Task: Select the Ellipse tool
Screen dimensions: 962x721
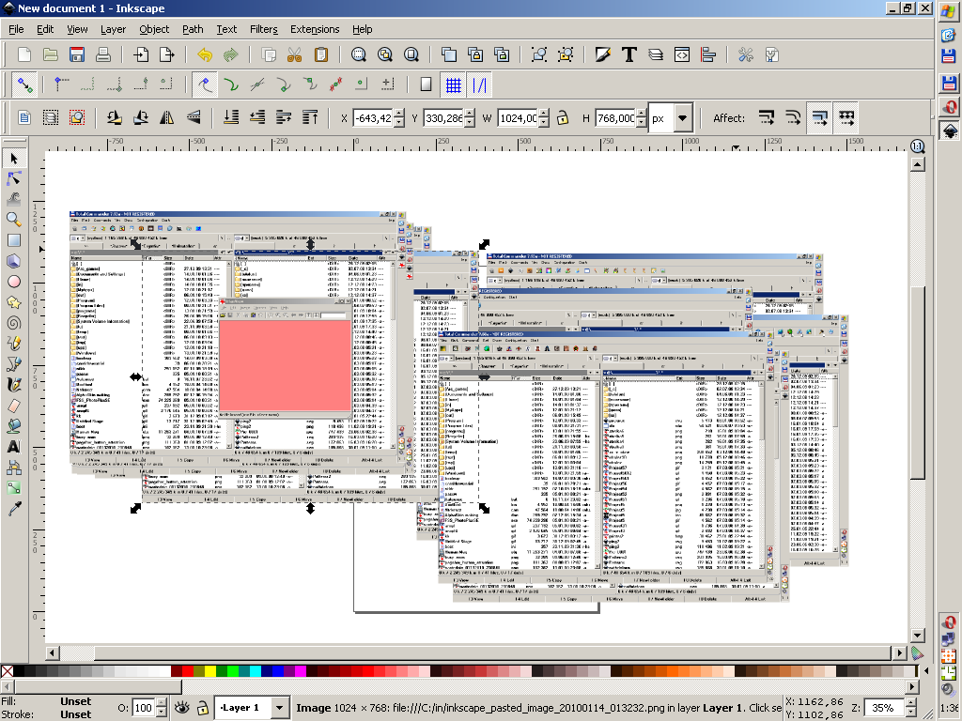Action: (x=14, y=282)
